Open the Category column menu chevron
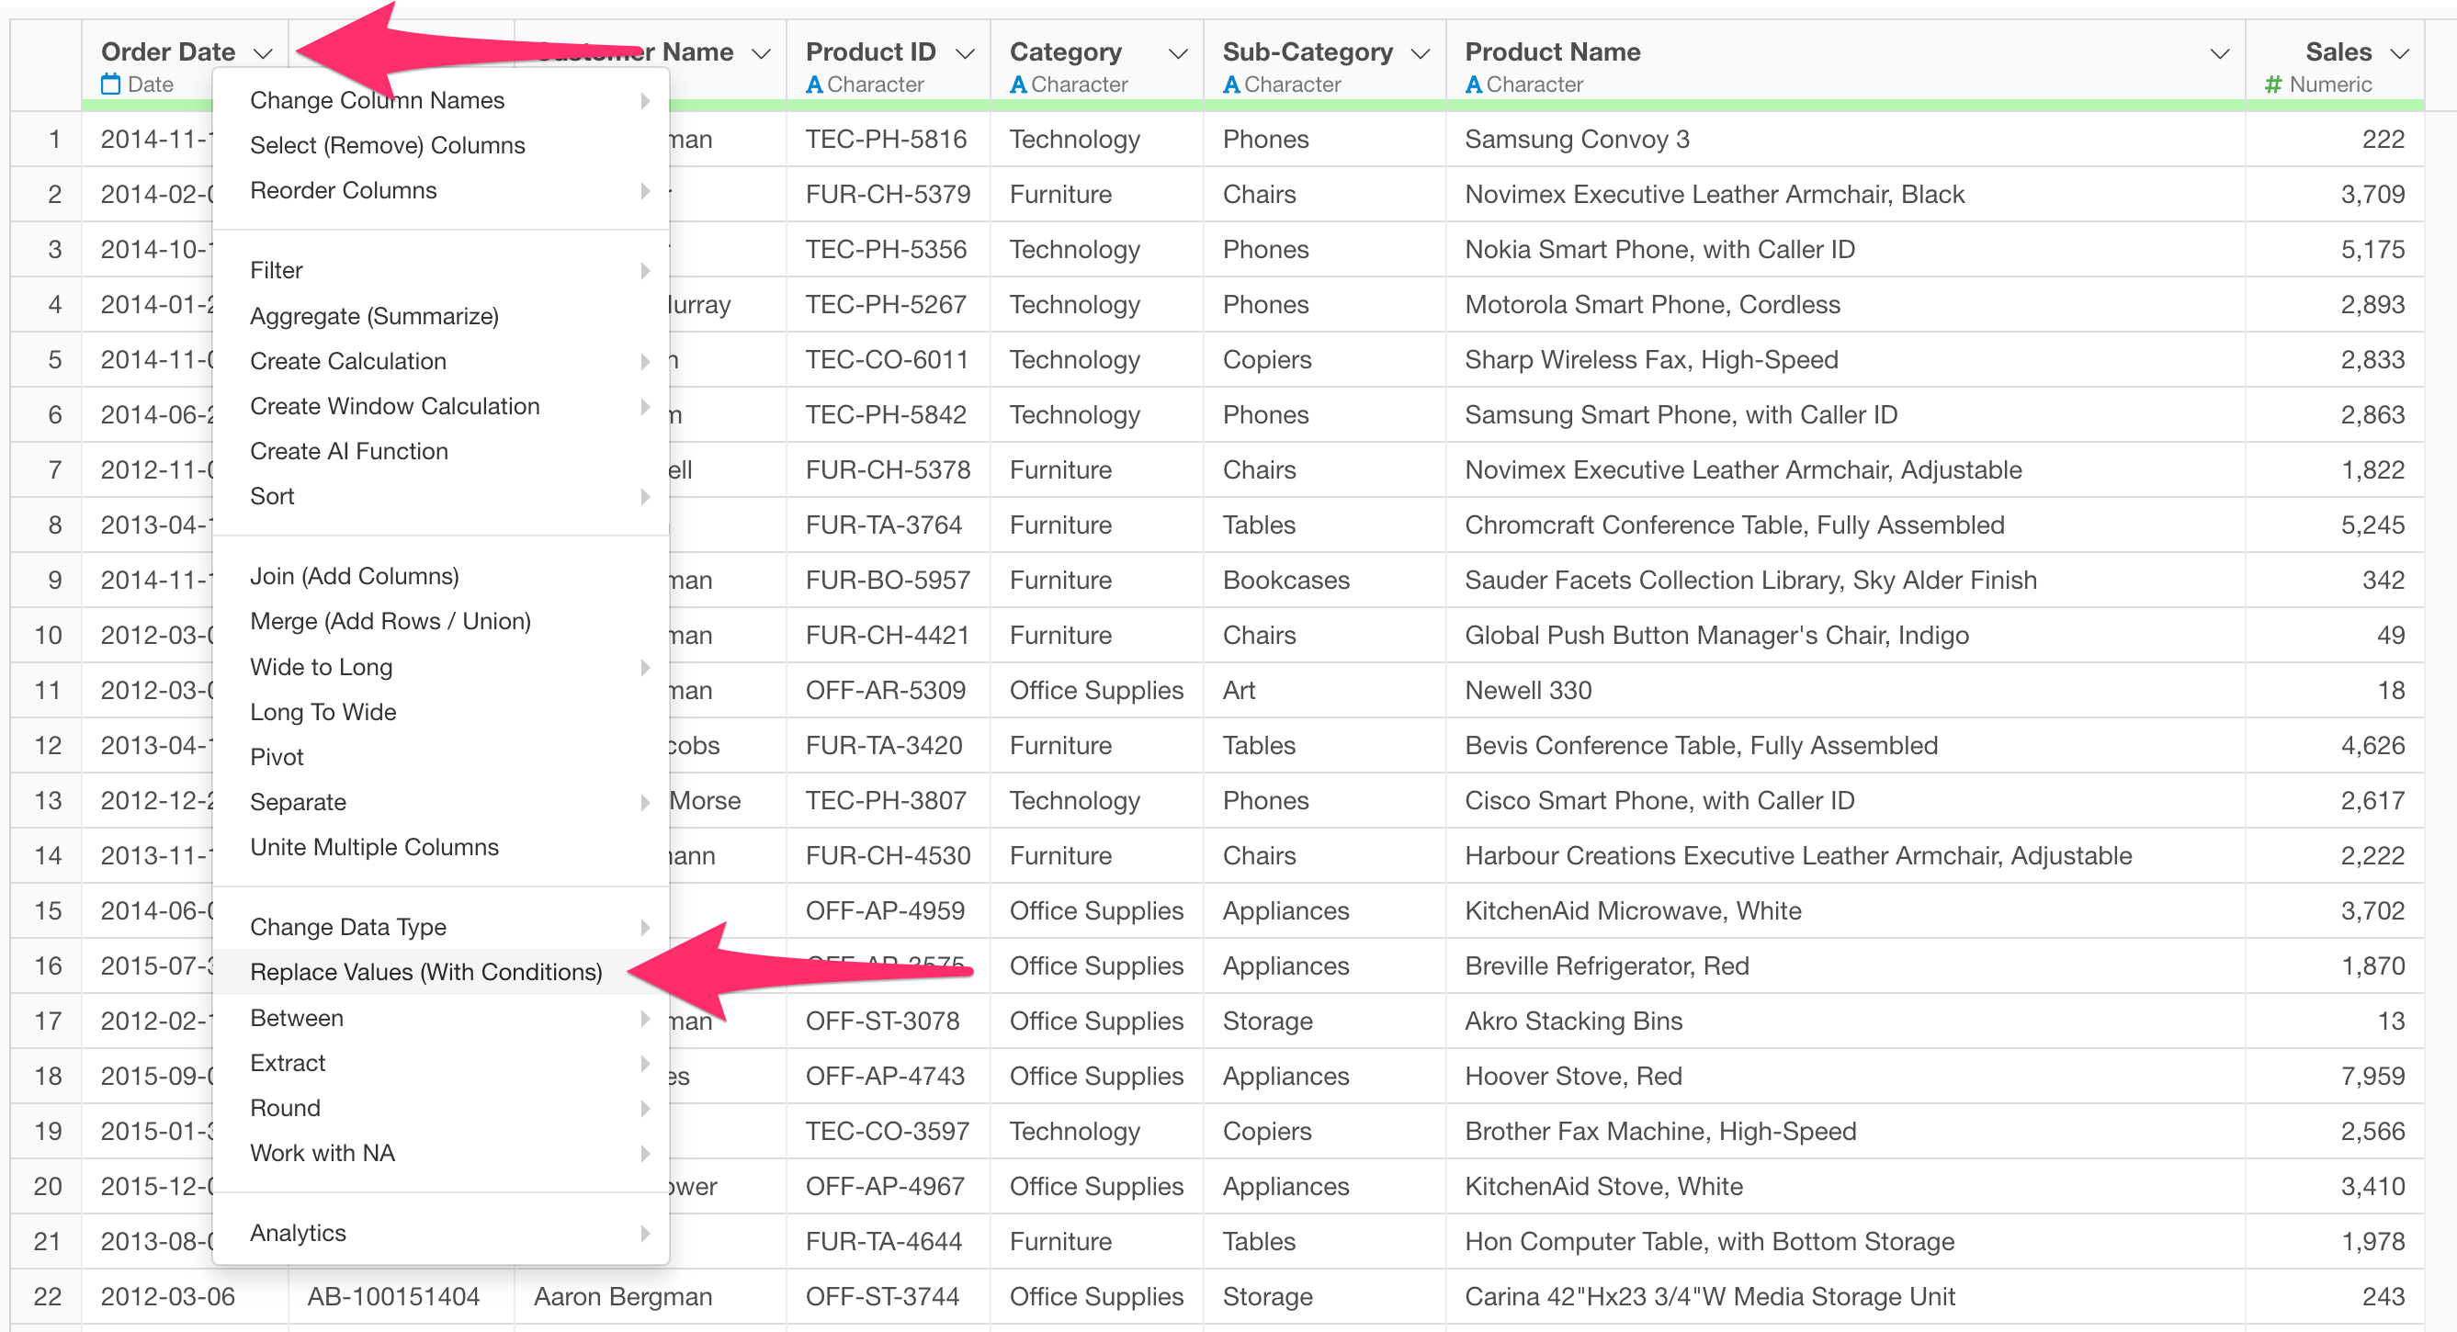This screenshot has width=2457, height=1332. (1178, 53)
